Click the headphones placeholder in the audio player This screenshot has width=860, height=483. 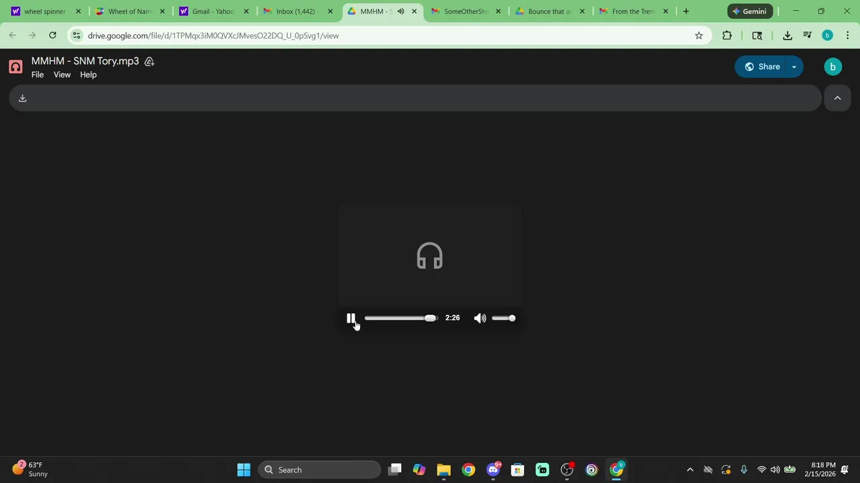point(429,256)
